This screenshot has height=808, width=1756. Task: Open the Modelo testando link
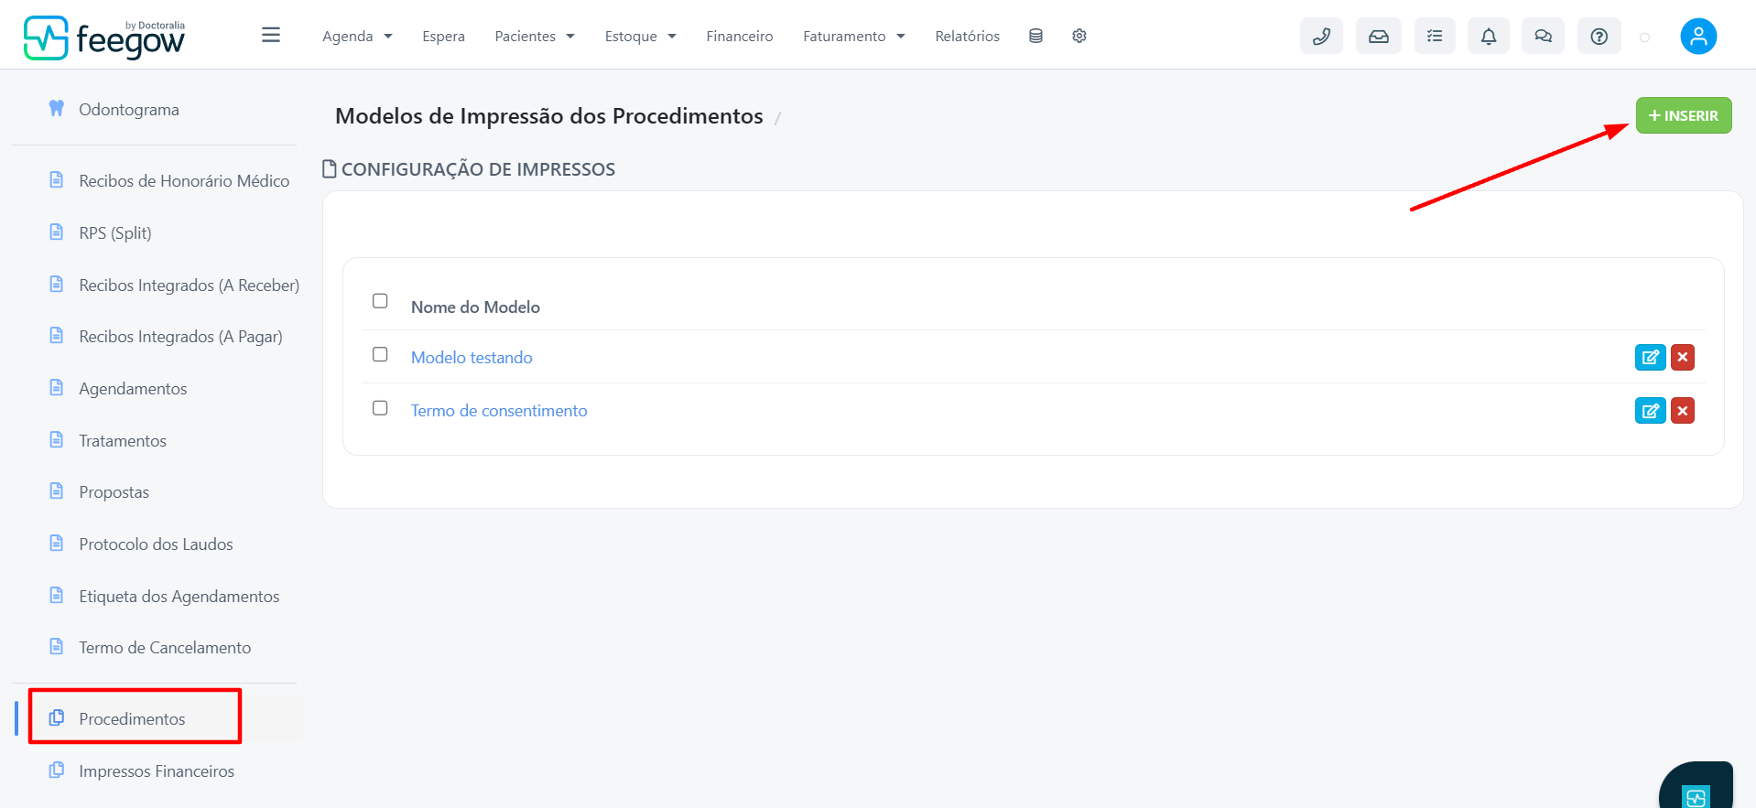(x=472, y=358)
